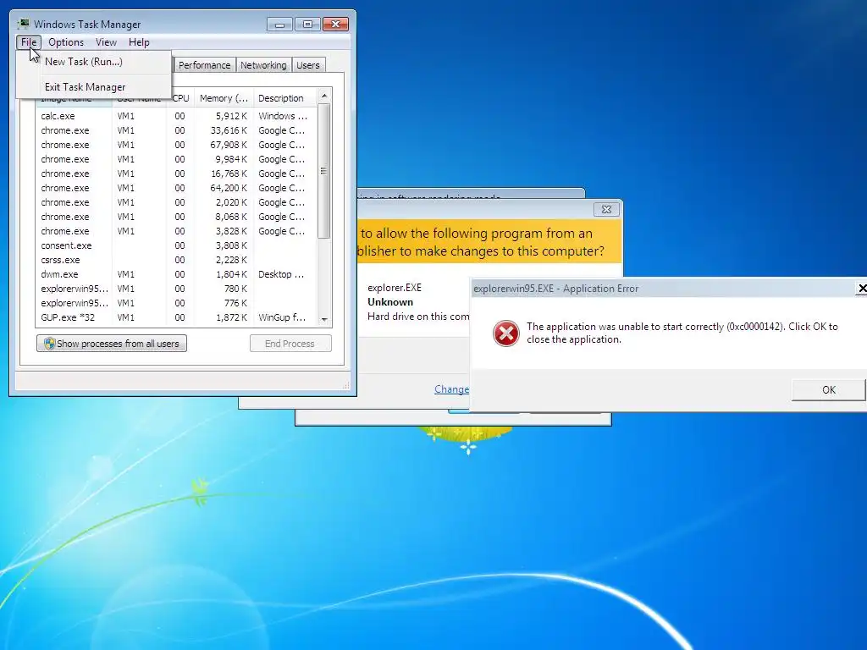This screenshot has height=650, width=867.
Task: Open the View menu
Action: (106, 42)
